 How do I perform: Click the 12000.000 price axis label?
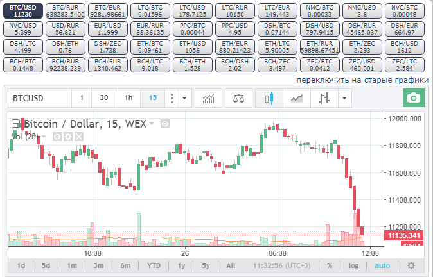click(405, 119)
